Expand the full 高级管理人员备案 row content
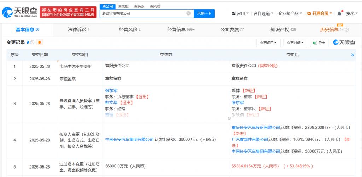 point(229,118)
